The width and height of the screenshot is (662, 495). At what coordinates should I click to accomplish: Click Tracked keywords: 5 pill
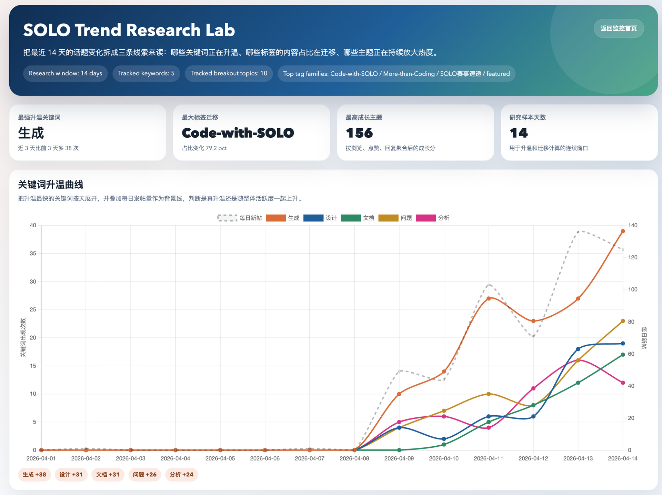146,73
